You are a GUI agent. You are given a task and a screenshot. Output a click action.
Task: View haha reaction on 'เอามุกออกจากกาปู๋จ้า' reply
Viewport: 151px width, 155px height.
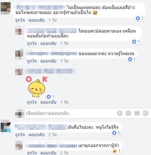[116, 151]
